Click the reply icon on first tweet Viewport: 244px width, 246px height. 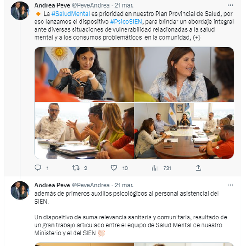[x=38, y=168]
